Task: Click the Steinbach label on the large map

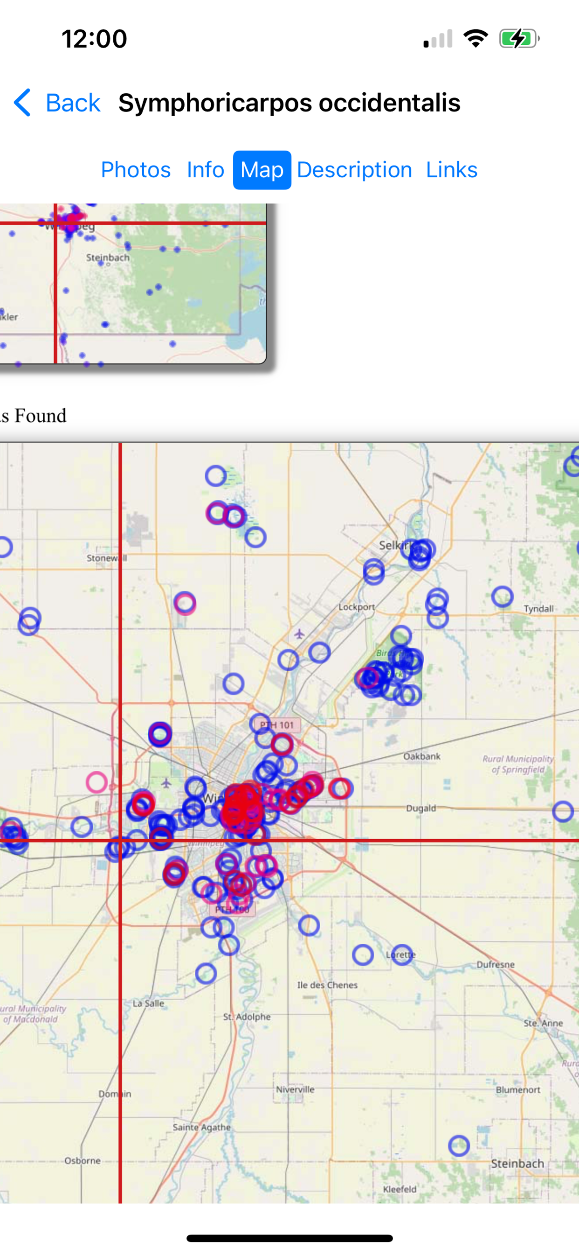Action: 517,1163
